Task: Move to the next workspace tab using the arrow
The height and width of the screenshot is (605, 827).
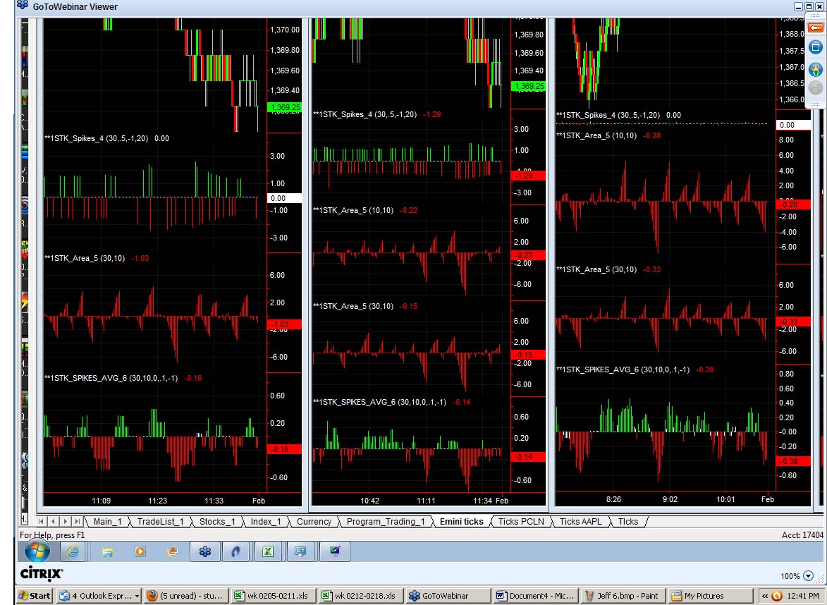Action: tap(65, 522)
